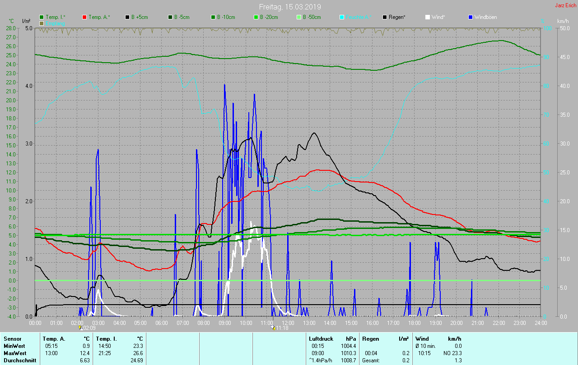The width and height of the screenshot is (578, 365).
Task: Click the cyan humidity legend square
Action: coord(342,17)
